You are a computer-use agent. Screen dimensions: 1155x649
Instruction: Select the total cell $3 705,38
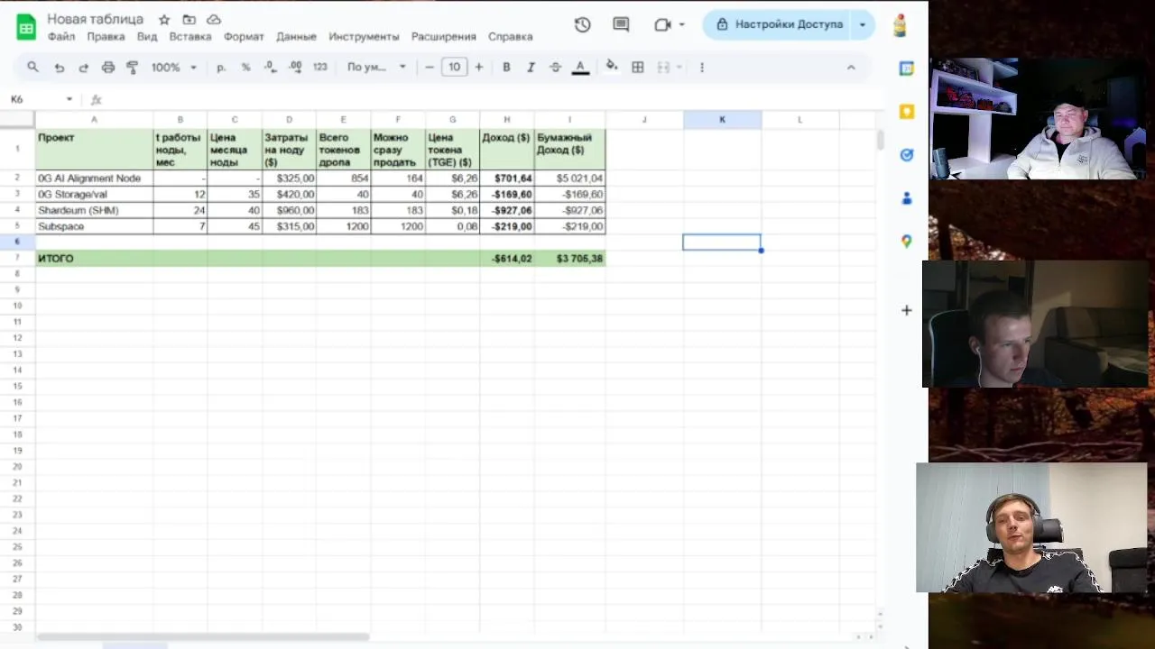[x=569, y=259]
